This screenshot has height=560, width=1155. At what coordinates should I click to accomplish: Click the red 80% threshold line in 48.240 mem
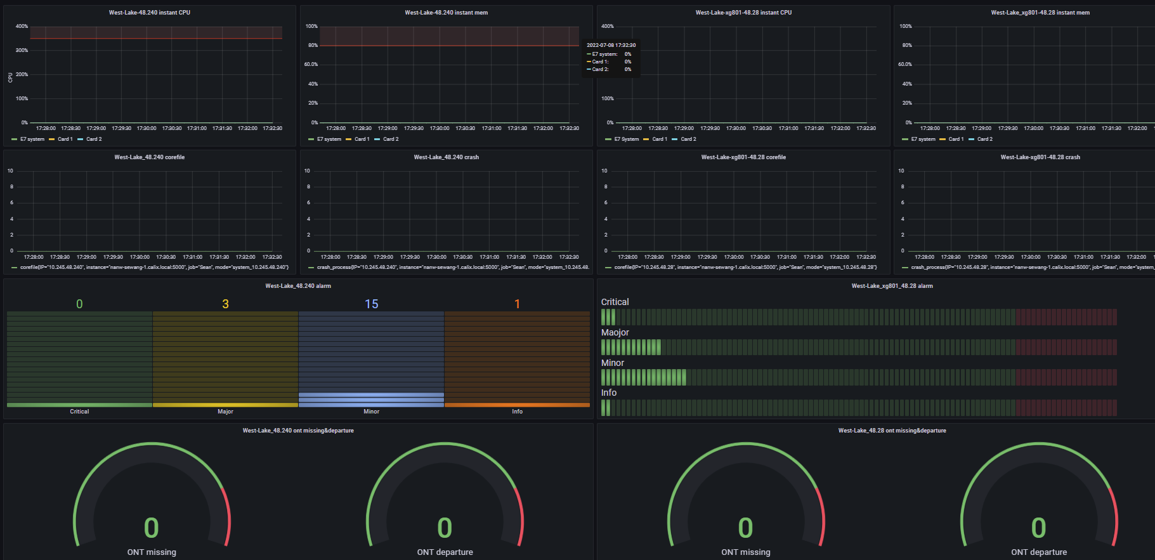(449, 46)
